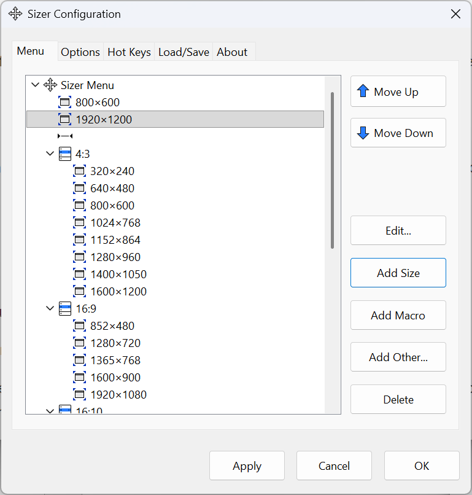Select the 1280×720 size entry
Viewport: 472px width, 495px height.
[115, 343]
